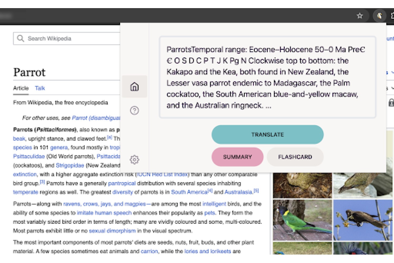
Task: Open the South America link
Action: click(189, 192)
